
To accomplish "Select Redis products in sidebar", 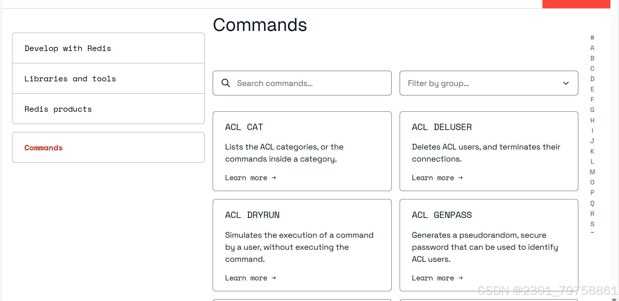I will (x=58, y=109).
